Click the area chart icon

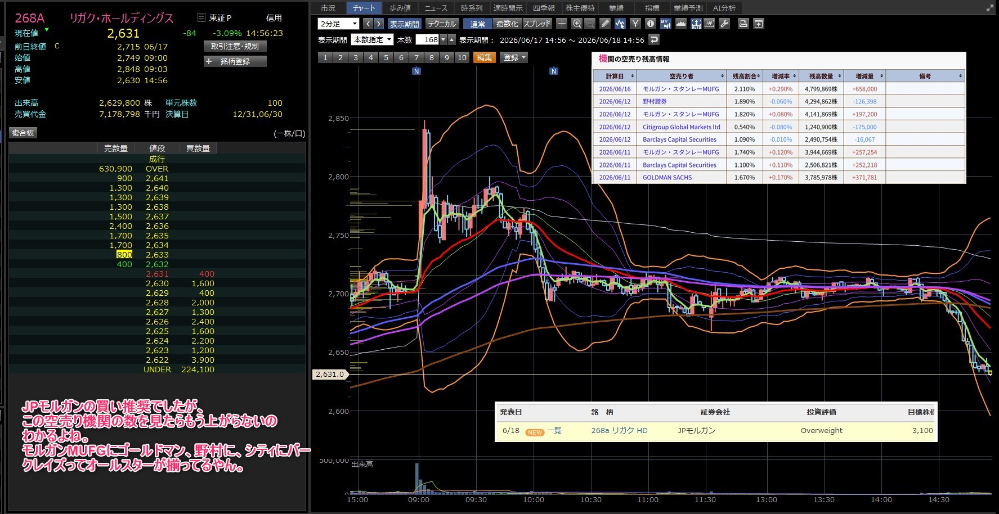point(681,24)
